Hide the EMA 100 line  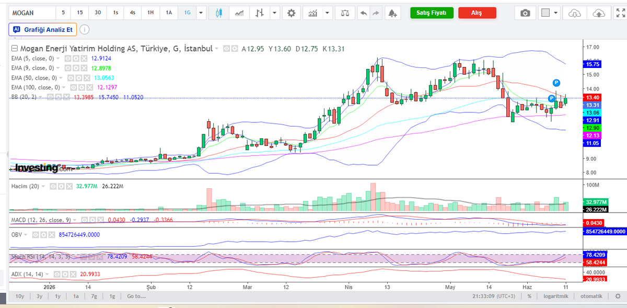click(74, 87)
